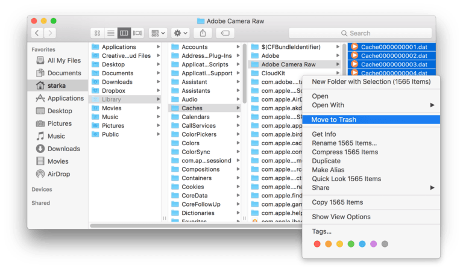Switch to list view

click(111, 33)
